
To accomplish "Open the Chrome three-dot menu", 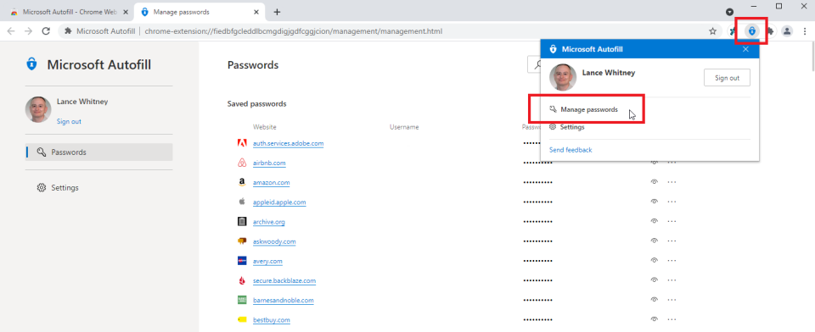I will click(x=805, y=31).
